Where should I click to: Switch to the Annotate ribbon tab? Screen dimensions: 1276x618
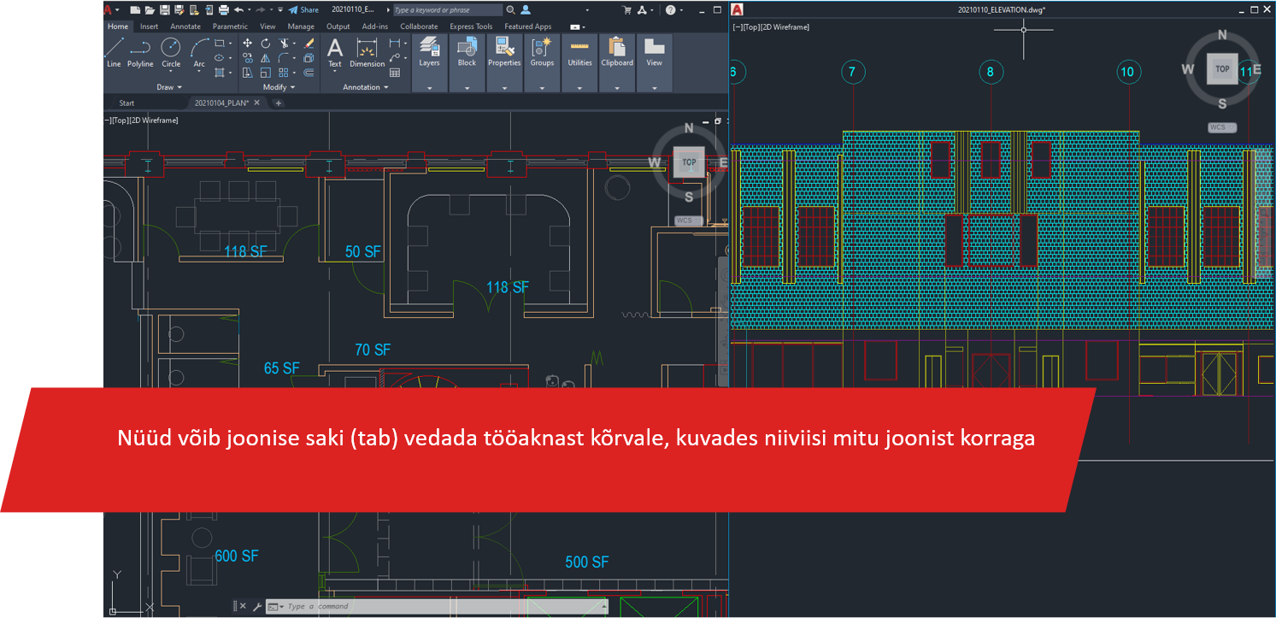coord(185,26)
